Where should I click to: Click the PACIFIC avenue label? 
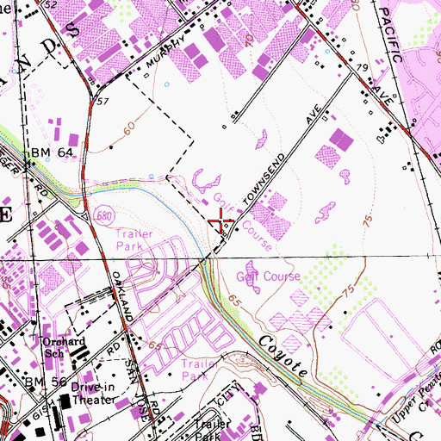point(390,35)
